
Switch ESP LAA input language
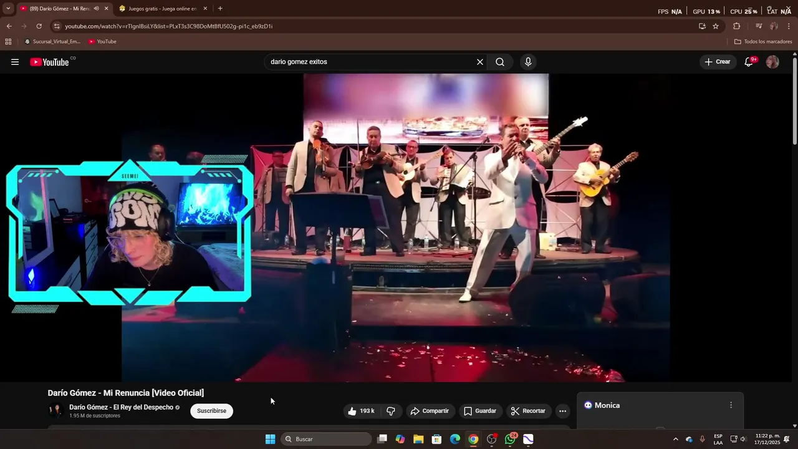718,439
